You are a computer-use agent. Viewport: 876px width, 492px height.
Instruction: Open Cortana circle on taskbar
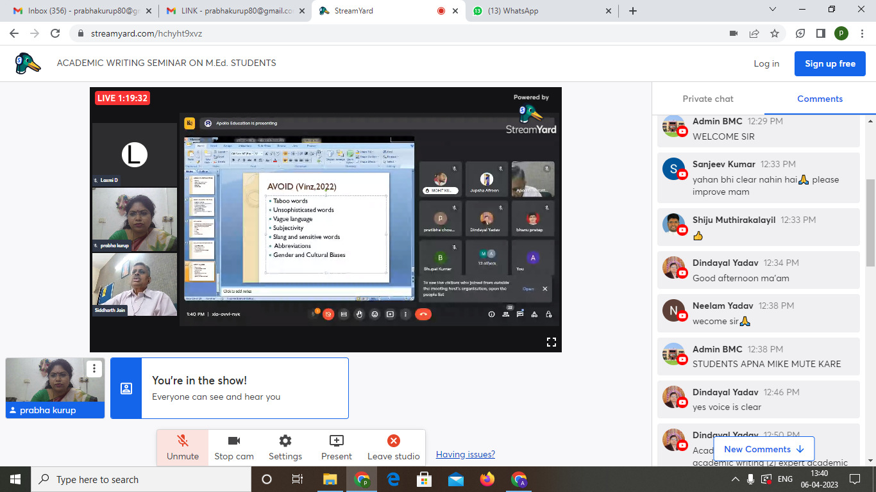point(267,479)
